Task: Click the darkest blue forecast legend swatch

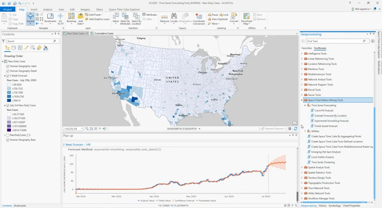Action: pyautogui.click(x=9, y=101)
